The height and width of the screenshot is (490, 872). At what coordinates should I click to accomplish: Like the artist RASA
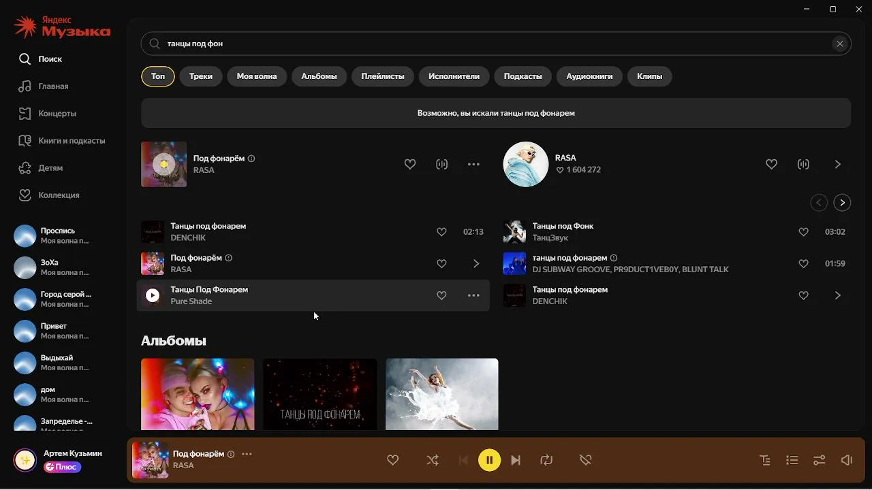pos(771,164)
